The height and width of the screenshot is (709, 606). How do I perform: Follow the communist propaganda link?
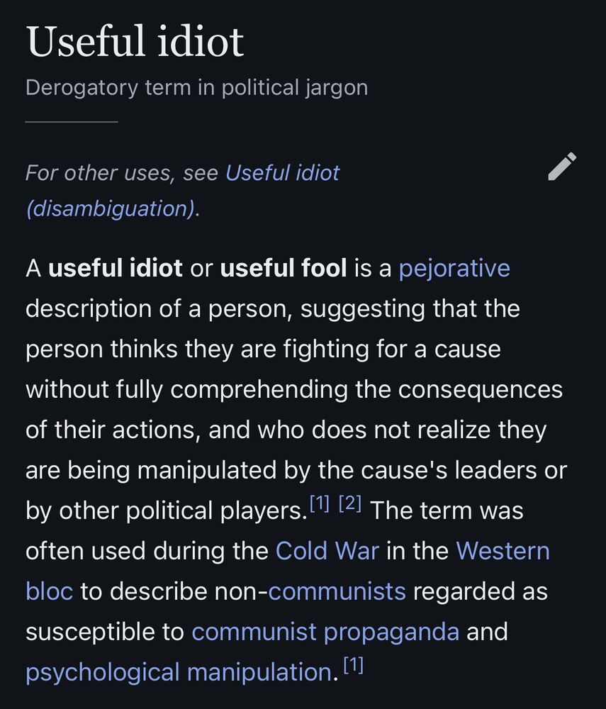pyautogui.click(x=326, y=631)
